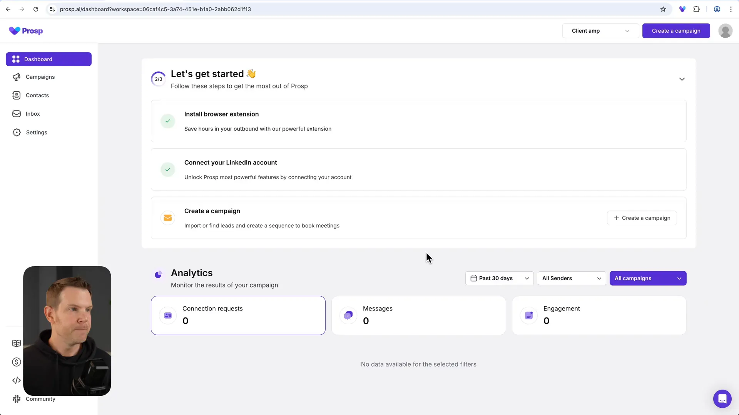
Task: Open the Dashboard page in sidebar
Action: [48, 59]
